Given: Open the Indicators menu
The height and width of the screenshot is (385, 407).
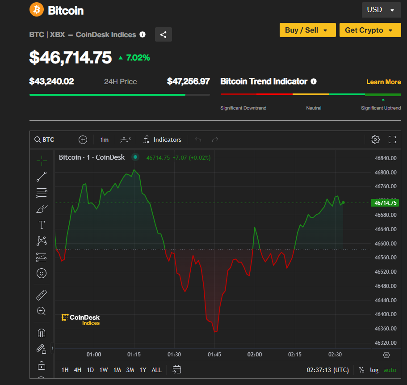Looking at the screenshot, I should click(163, 140).
